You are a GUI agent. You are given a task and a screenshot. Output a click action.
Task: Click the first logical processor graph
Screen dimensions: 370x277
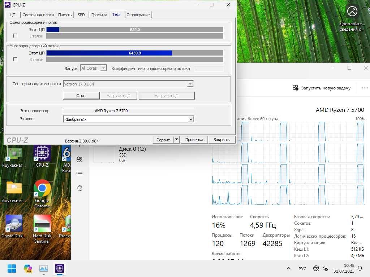(x=243, y=131)
